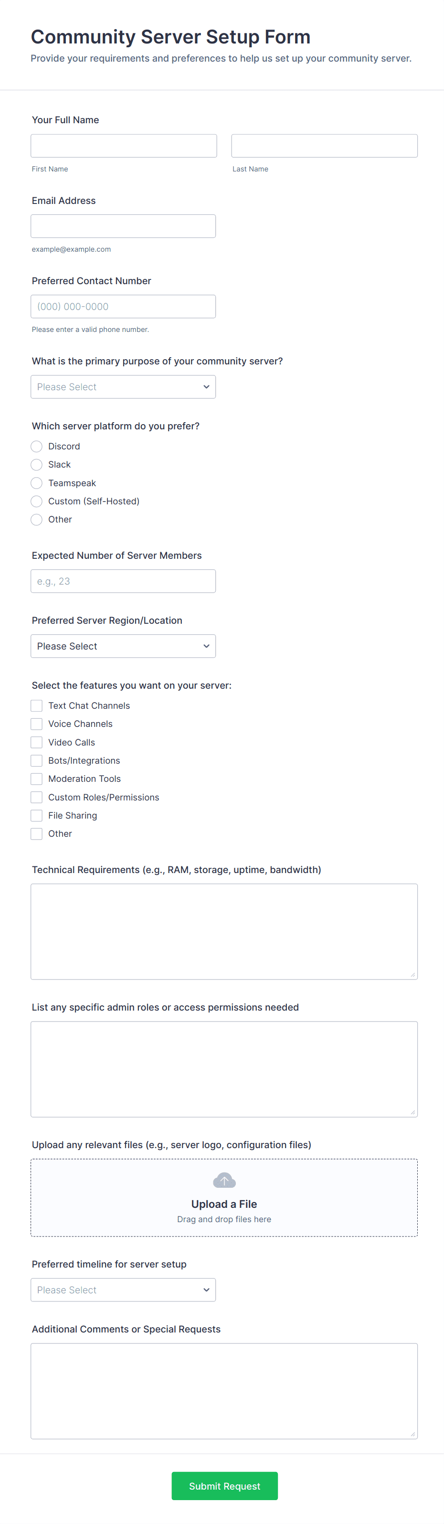This screenshot has width=444, height=1524.
Task: Check the Voice Channels checkbox
Action: pos(37,724)
